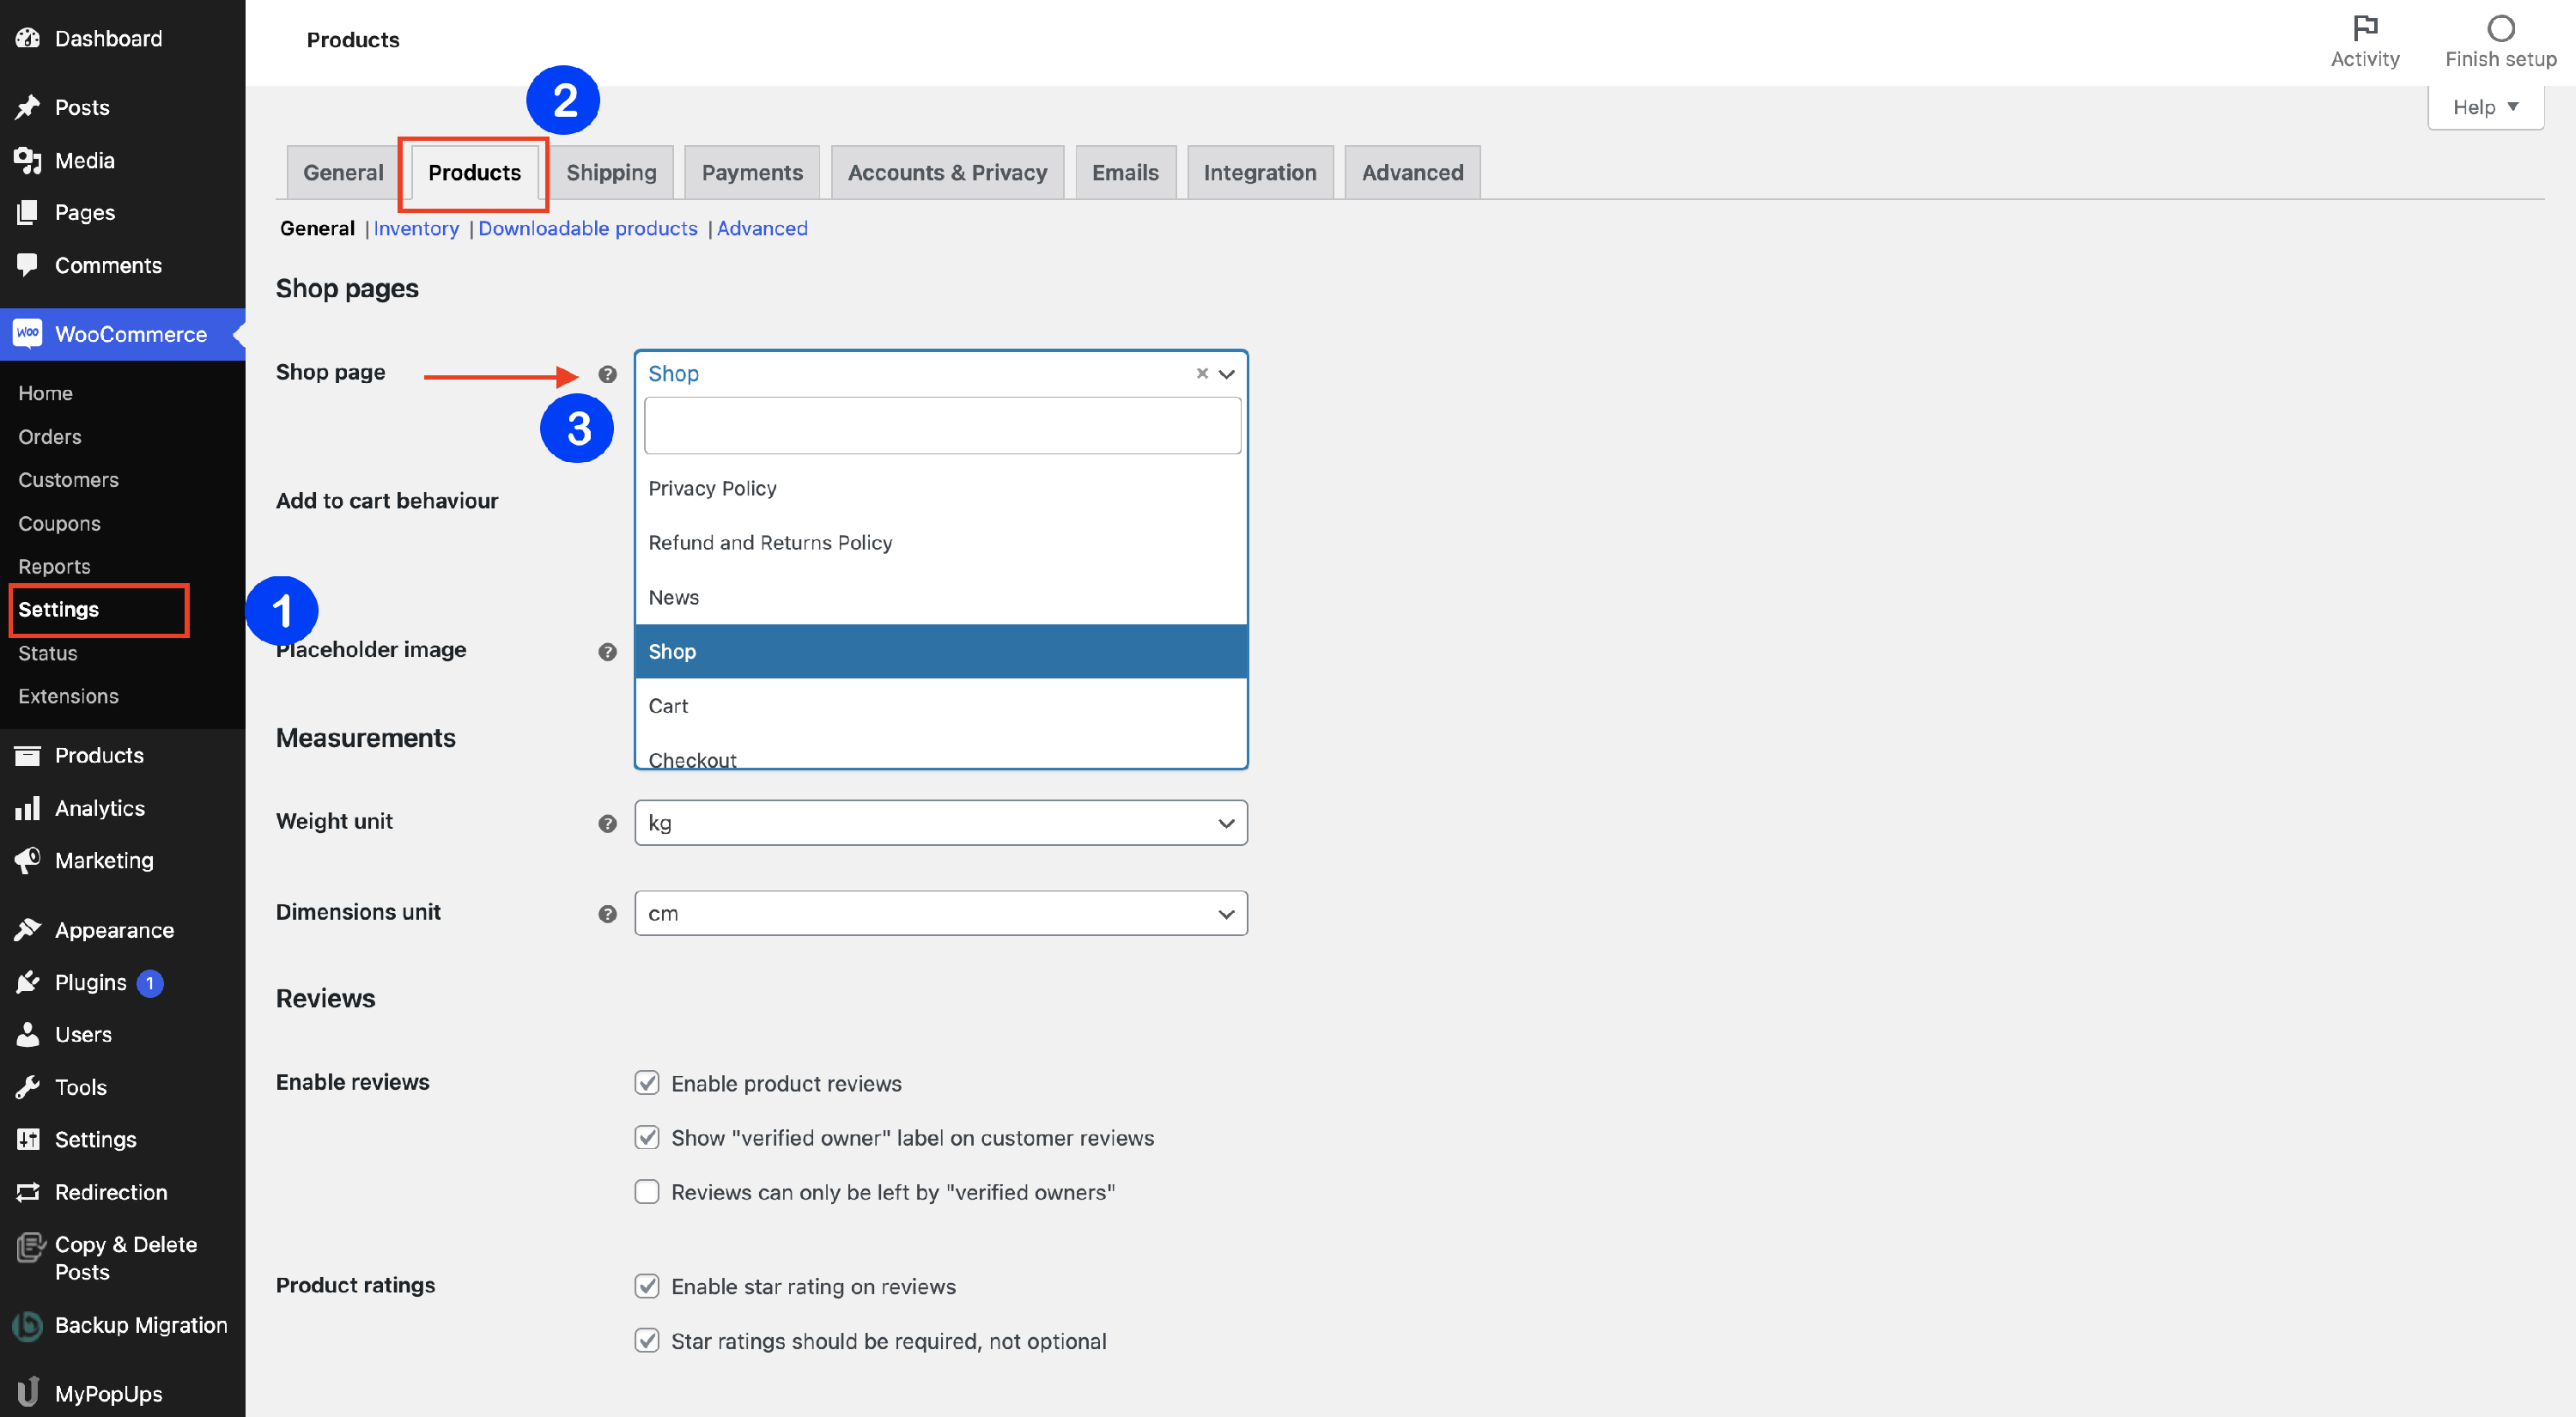
Task: Disable the Enable product reviews checkbox
Action: (x=647, y=1083)
